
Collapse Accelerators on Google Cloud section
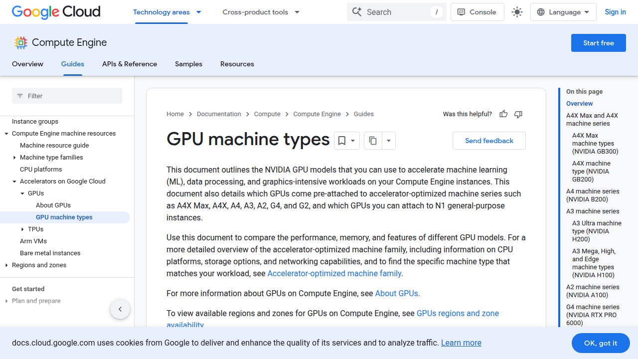pyautogui.click(x=14, y=181)
